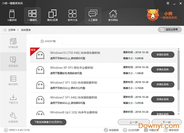Select Windows XP SP3 绿色专业最新版 title
The width and height of the screenshot is (184, 133).
pyautogui.click(x=72, y=68)
